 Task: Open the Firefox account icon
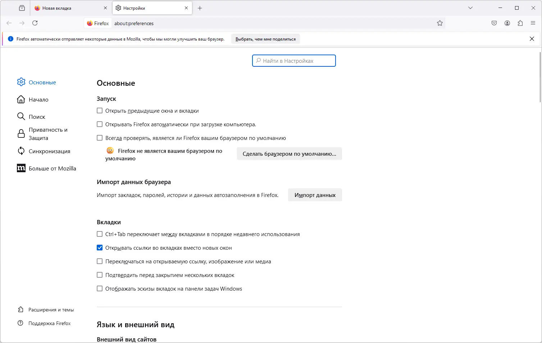pos(507,23)
